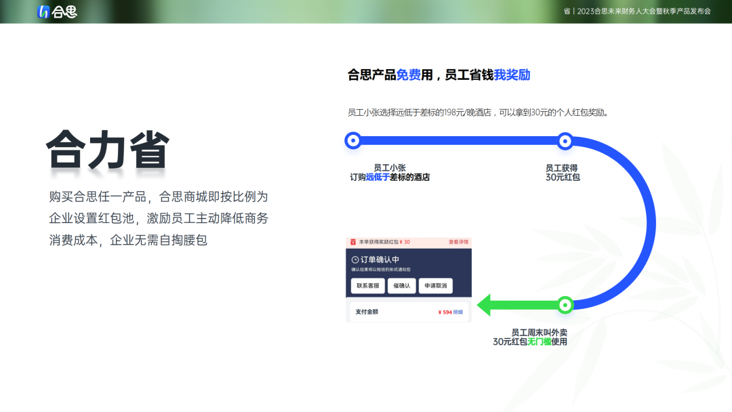Click the 合力省 title text

point(108,149)
